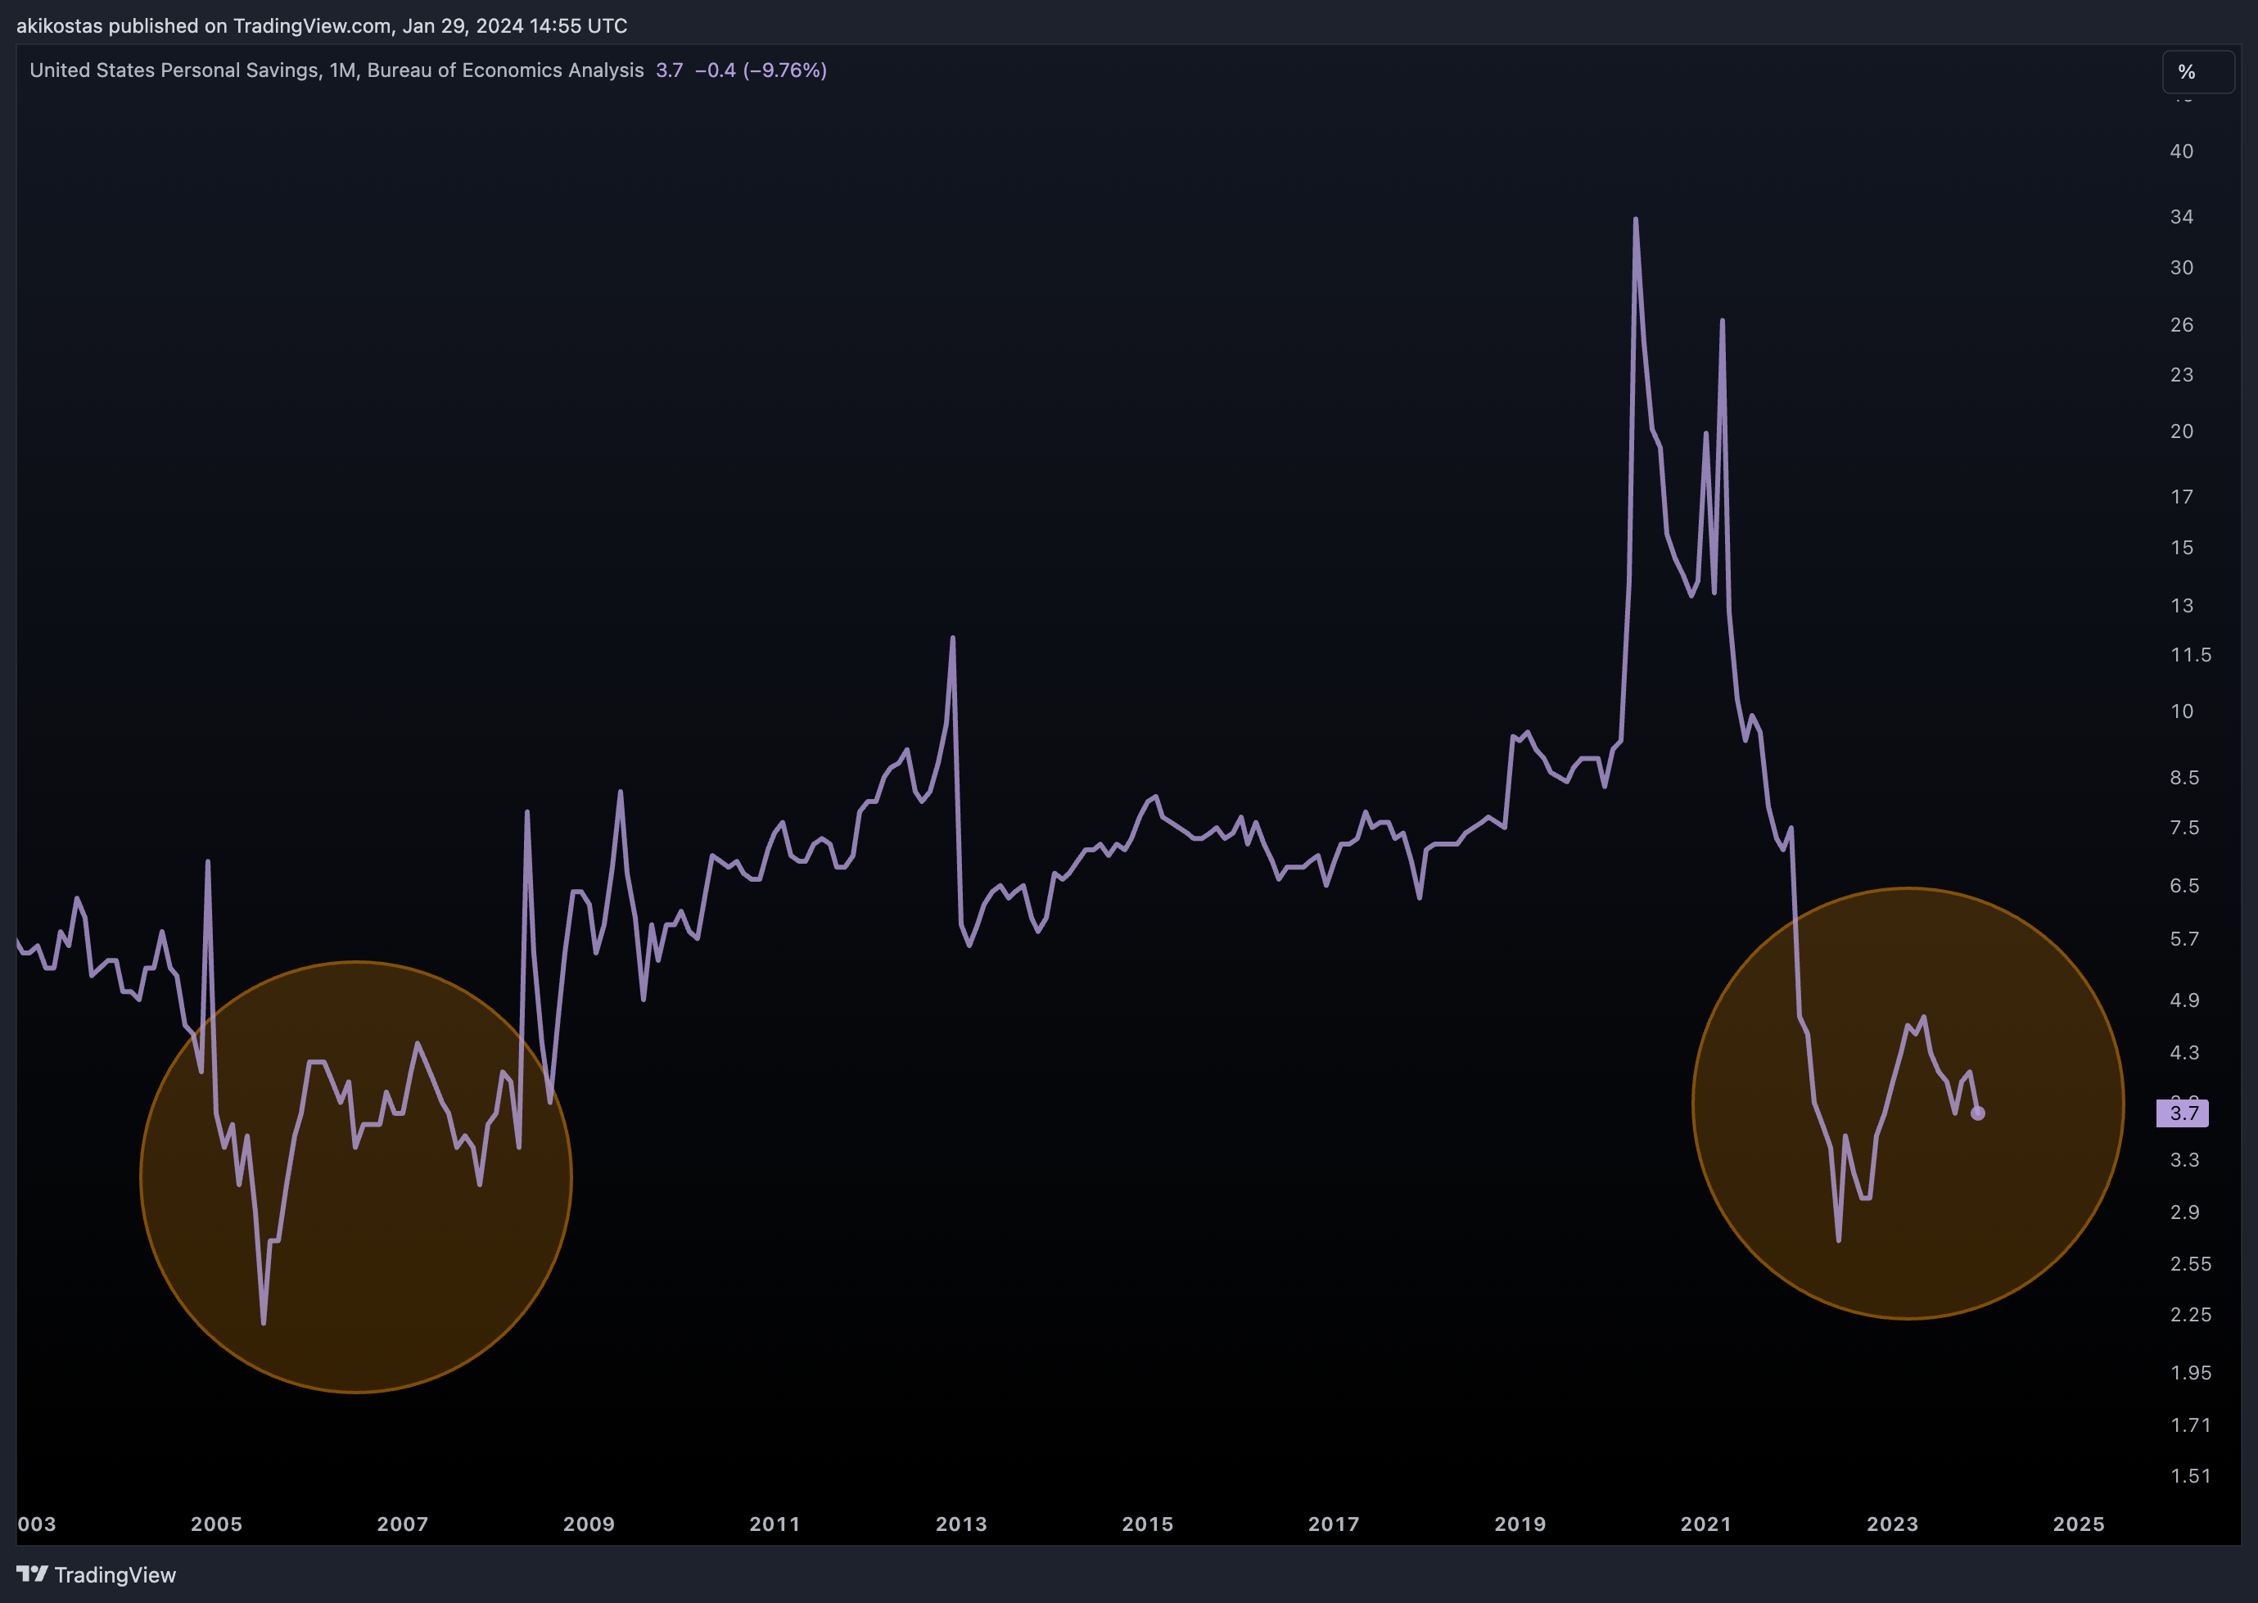Click the 2007 label on time axis
The width and height of the screenshot is (2258, 1603).
click(x=403, y=1524)
